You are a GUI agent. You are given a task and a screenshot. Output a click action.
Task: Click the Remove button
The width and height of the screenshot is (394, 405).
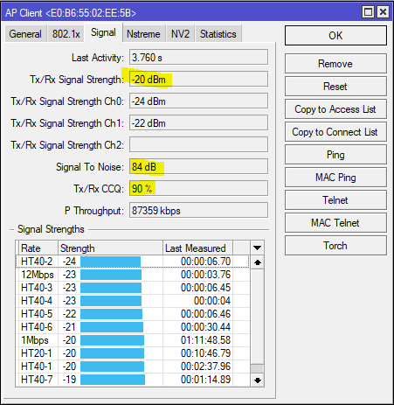tap(335, 64)
